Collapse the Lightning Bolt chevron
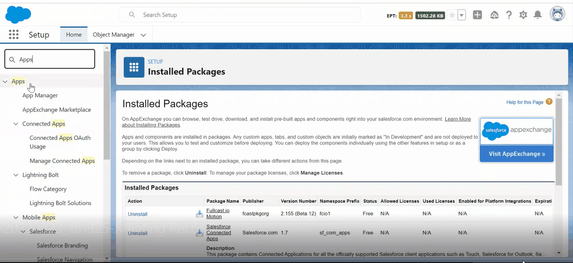 tap(16, 175)
